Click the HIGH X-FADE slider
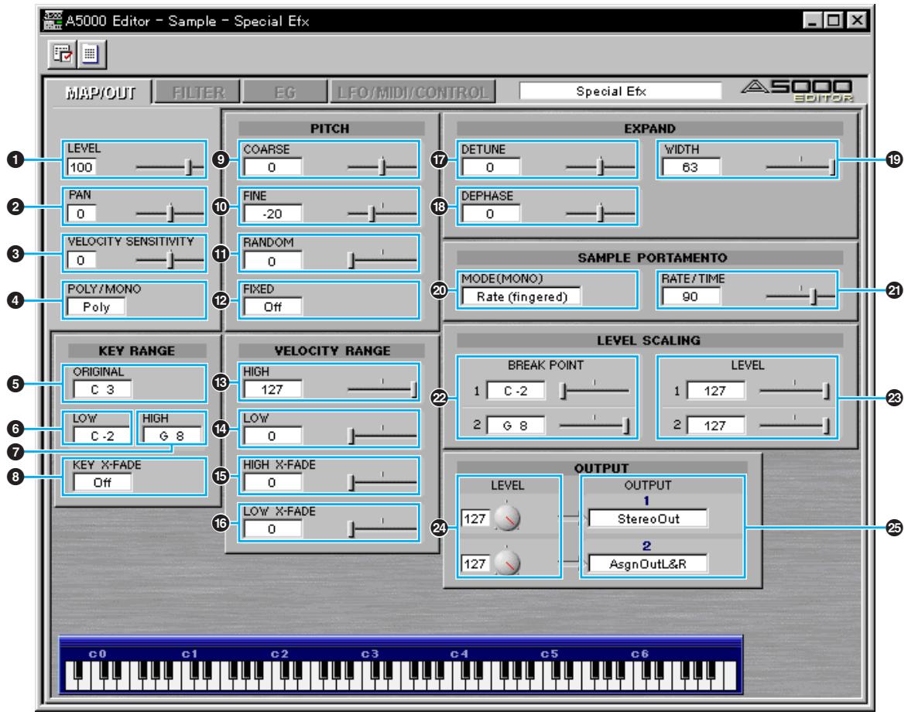908x715 pixels. coord(382,481)
